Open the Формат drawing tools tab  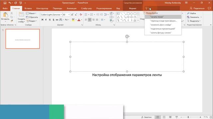[x=132, y=8]
